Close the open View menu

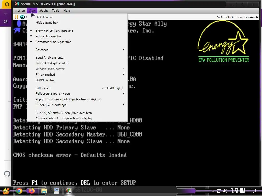point(32,11)
